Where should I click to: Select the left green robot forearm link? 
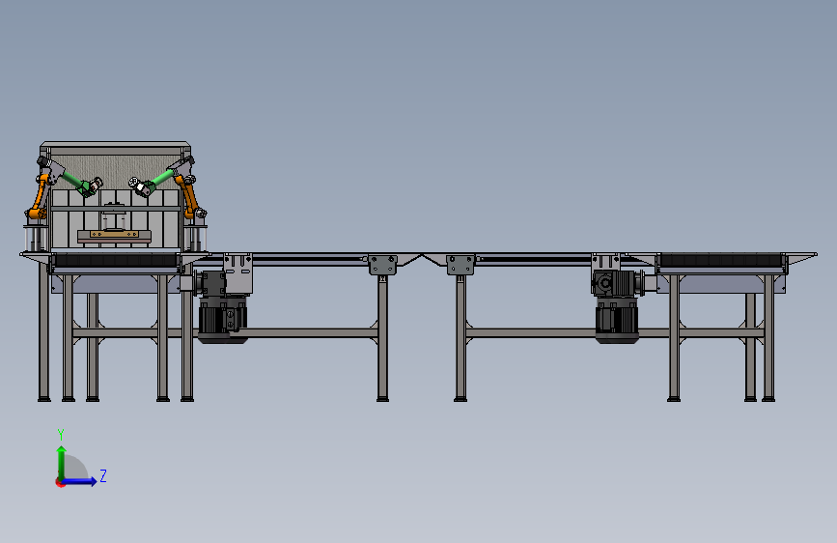coord(73,180)
